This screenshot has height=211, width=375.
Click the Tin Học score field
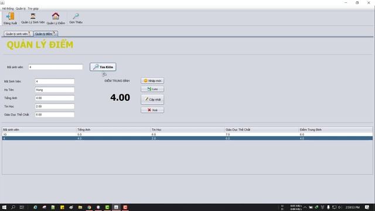point(54,107)
